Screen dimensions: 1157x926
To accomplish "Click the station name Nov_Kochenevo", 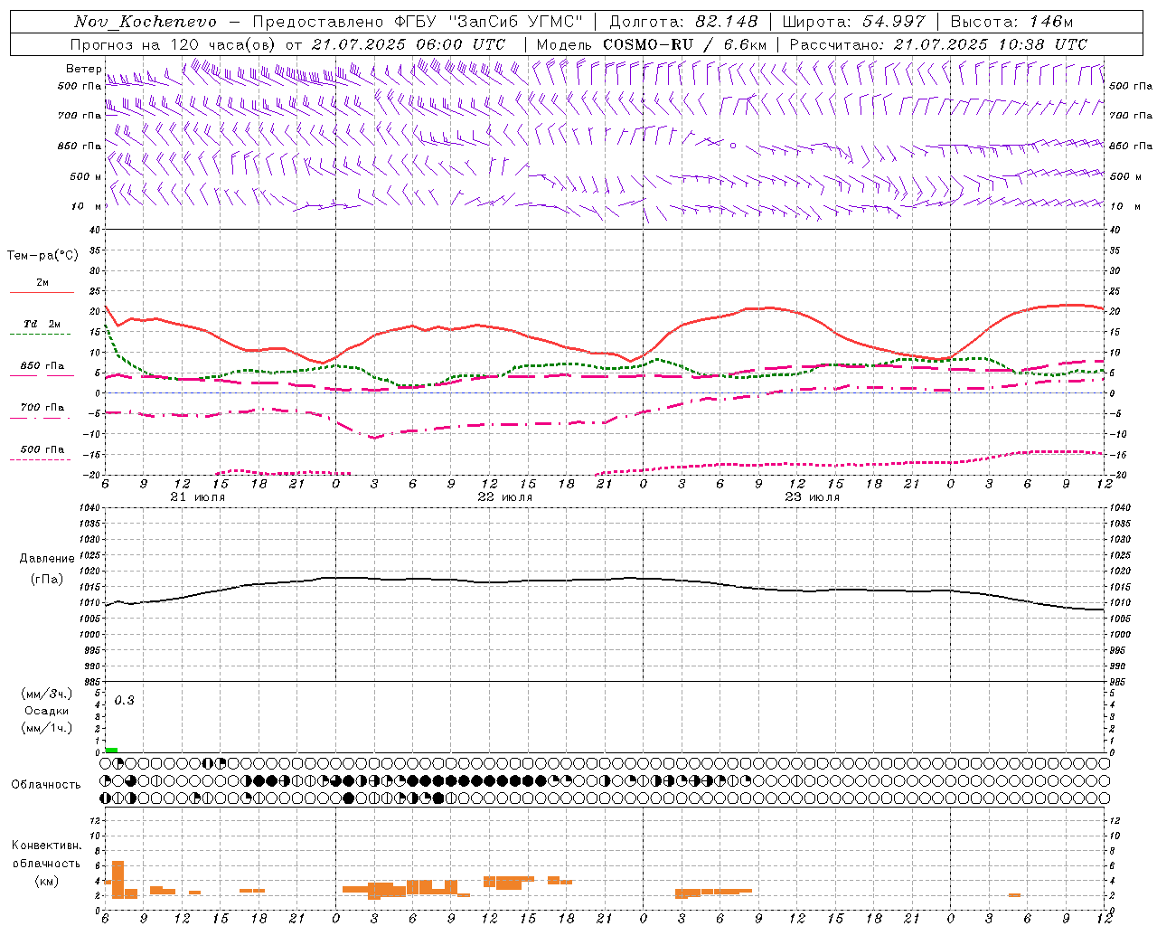I will coord(145,22).
